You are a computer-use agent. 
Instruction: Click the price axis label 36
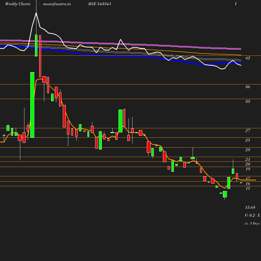[247, 87]
